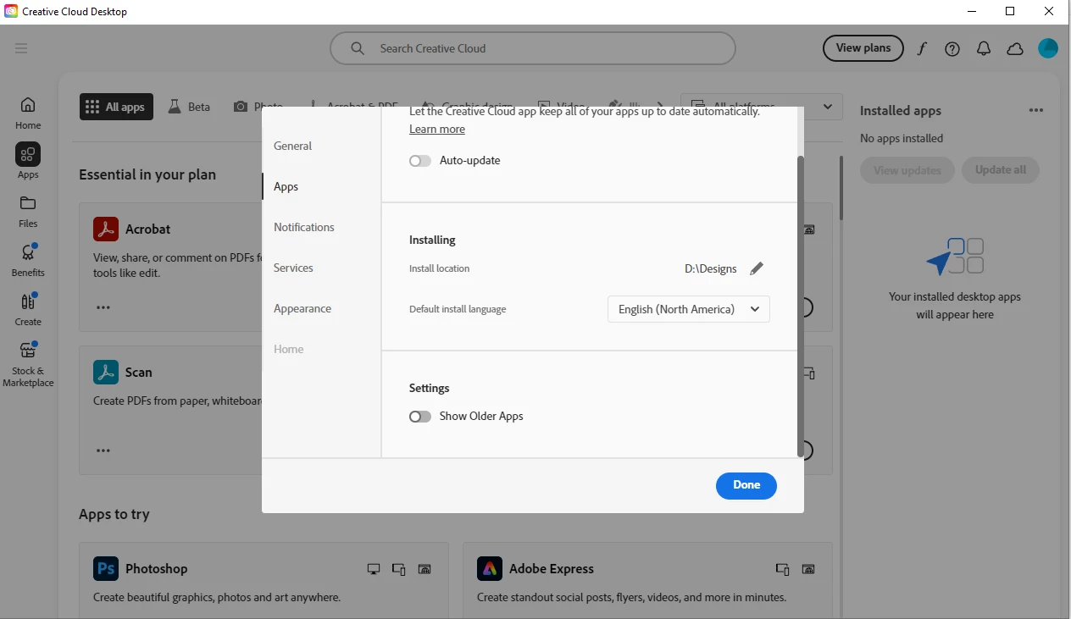Click the Scan app icon

tap(106, 372)
